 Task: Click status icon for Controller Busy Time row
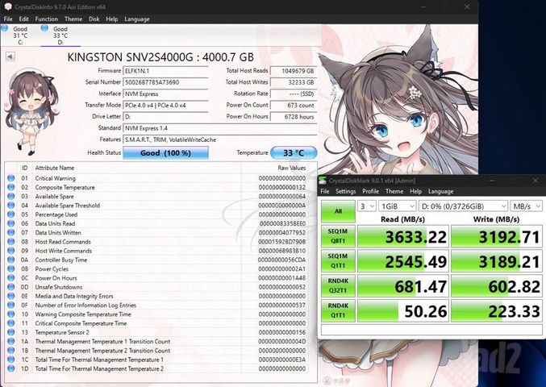point(10,260)
